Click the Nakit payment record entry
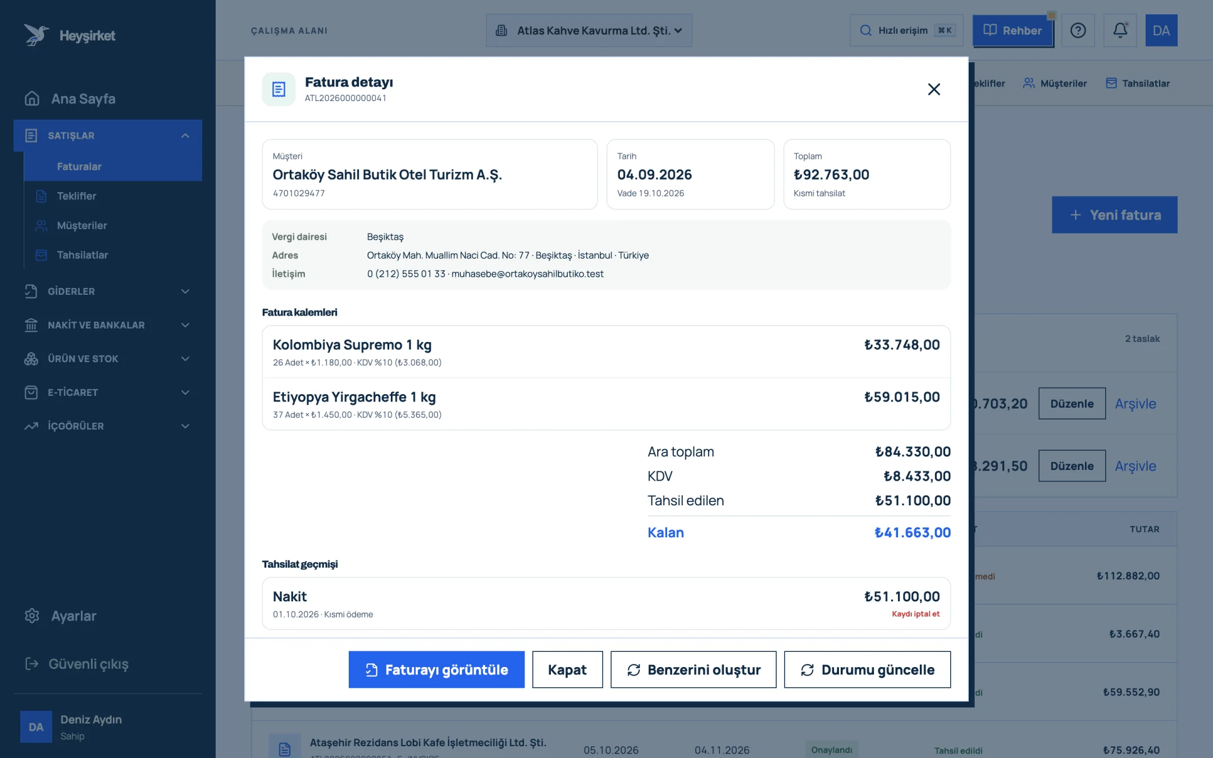Viewport: 1213px width, 758px height. 606,603
